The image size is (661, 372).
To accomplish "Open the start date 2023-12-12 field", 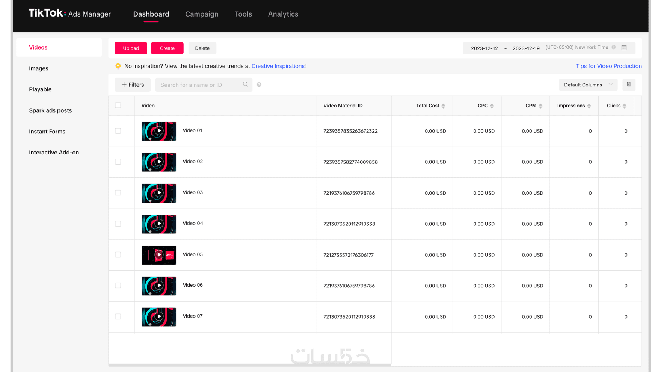I will (x=484, y=48).
